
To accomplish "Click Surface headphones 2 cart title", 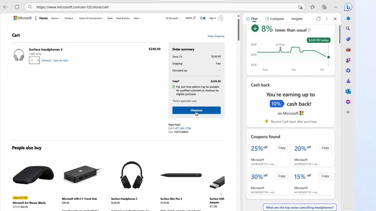I will point(46,50).
